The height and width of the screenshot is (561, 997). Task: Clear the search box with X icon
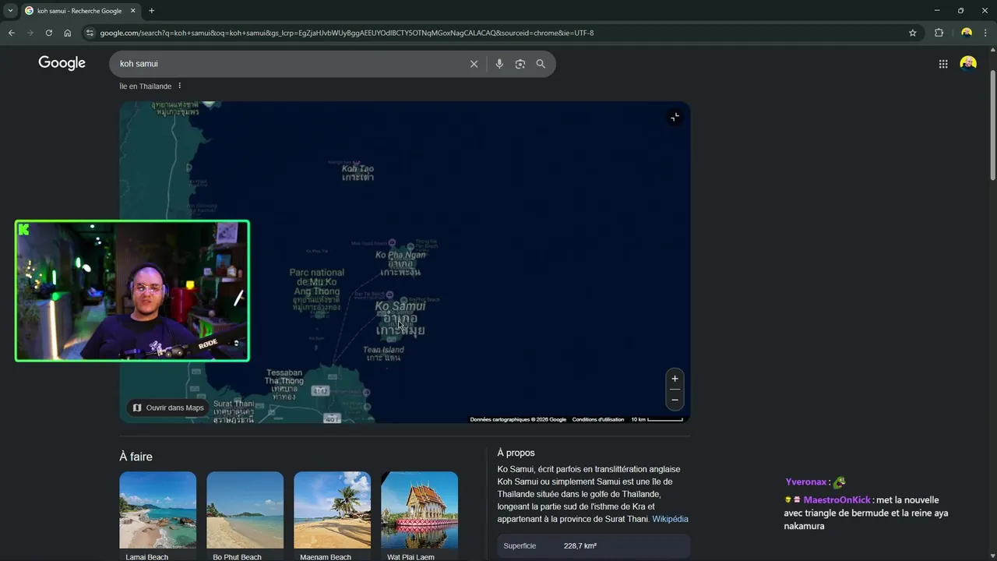[x=474, y=64]
